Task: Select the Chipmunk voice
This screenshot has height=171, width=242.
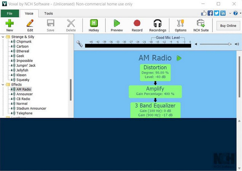Action: tap(24, 42)
